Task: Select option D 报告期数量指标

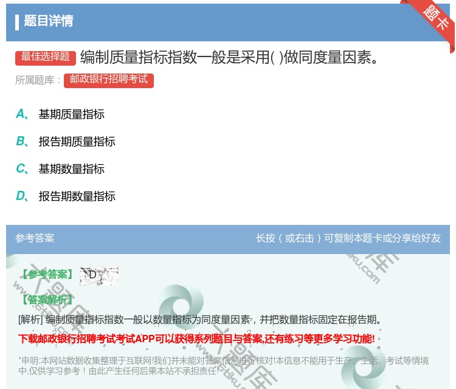Action: [66, 196]
